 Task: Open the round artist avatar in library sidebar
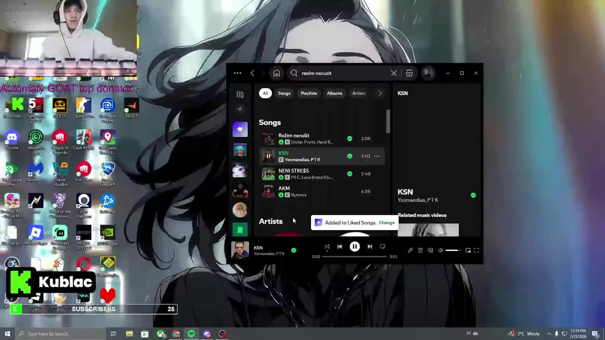(240, 210)
